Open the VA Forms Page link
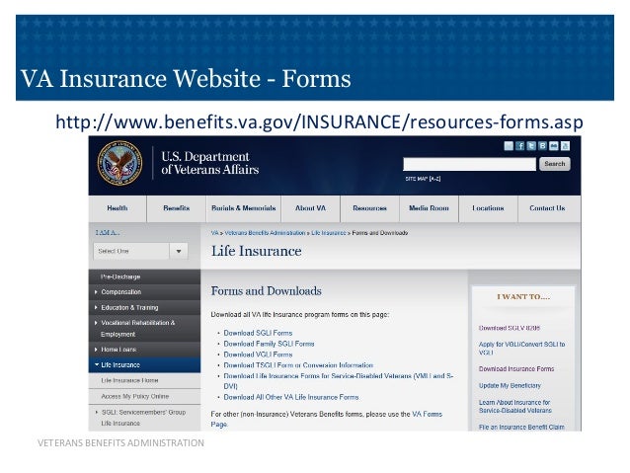Image resolution: width=630 pixels, height=473 pixels. click(x=427, y=414)
